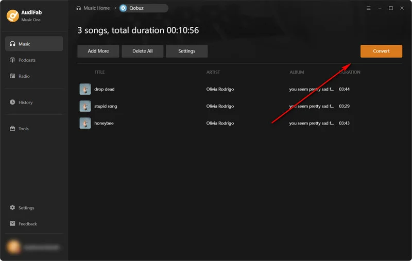
Task: Click the blurred account name
Action: point(41,247)
